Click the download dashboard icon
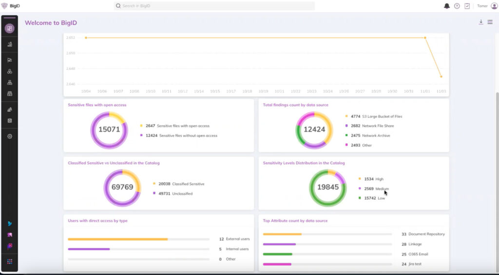This screenshot has width=499, height=275. 481,22
